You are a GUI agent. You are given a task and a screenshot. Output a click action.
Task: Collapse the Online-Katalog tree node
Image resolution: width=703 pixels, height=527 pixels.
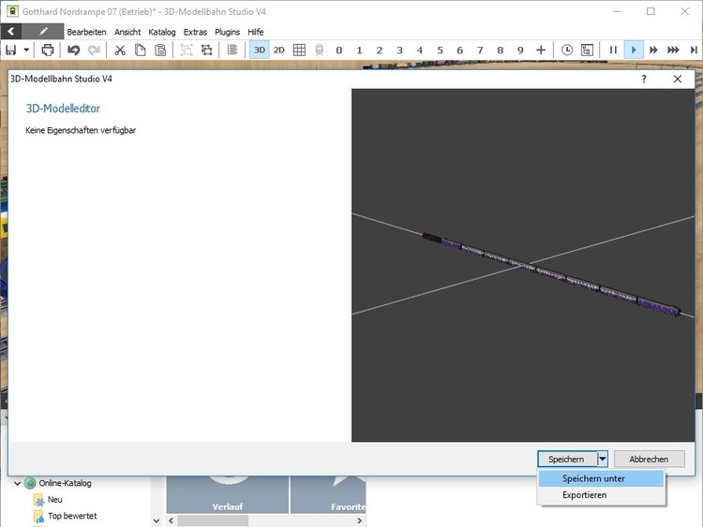tap(18, 483)
